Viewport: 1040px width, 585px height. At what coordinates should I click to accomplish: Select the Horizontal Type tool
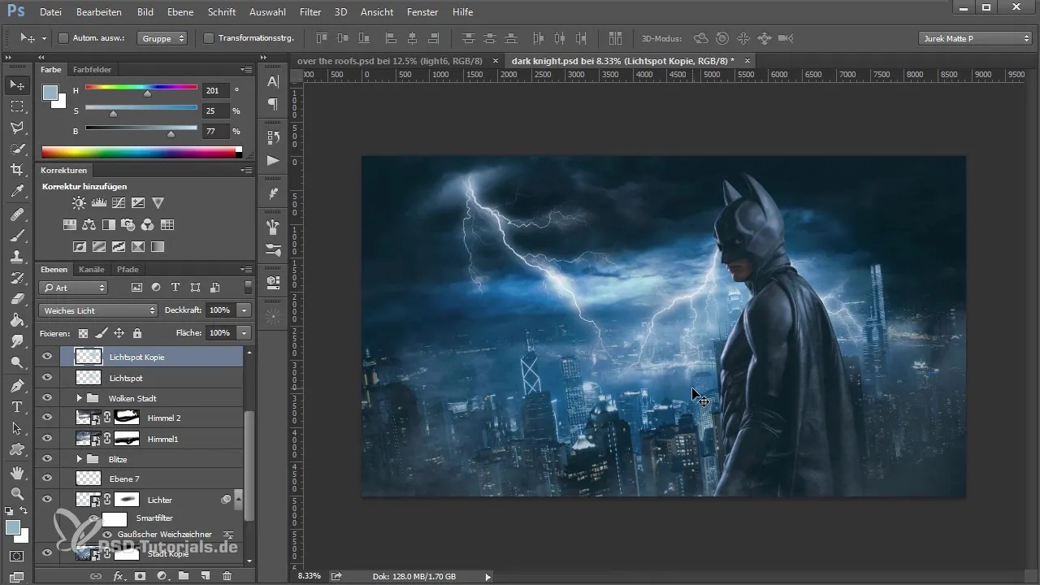(16, 406)
